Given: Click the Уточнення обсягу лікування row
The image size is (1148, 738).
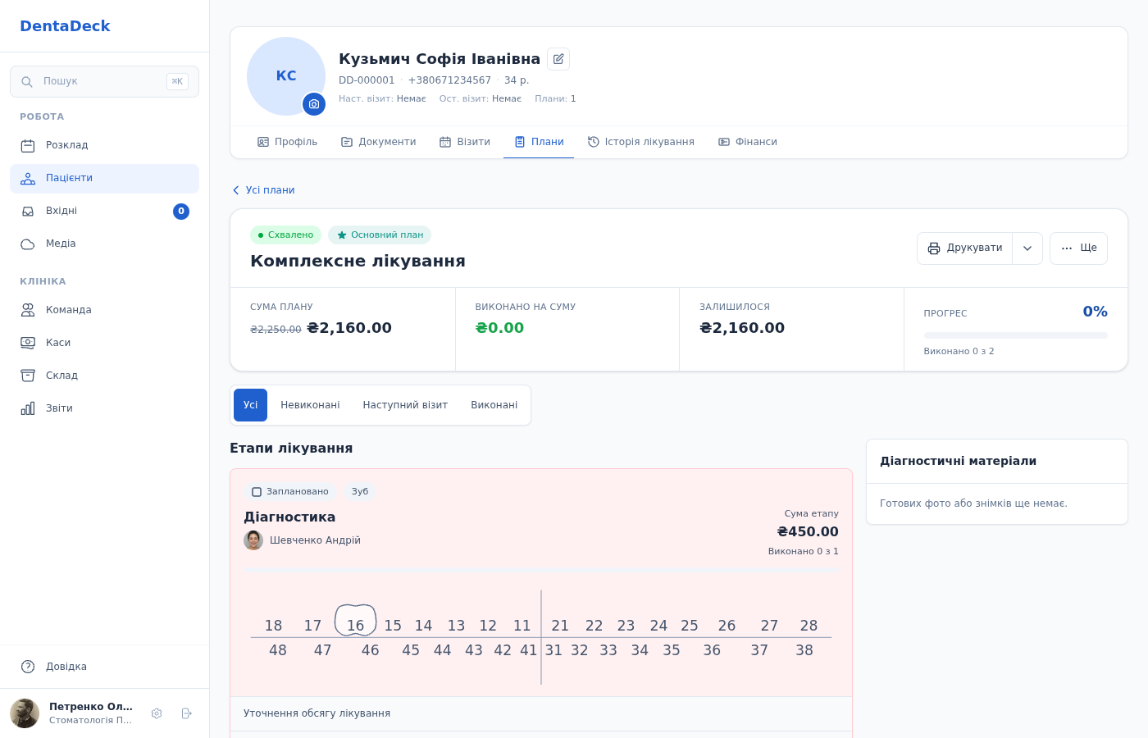Looking at the screenshot, I should (x=541, y=714).
